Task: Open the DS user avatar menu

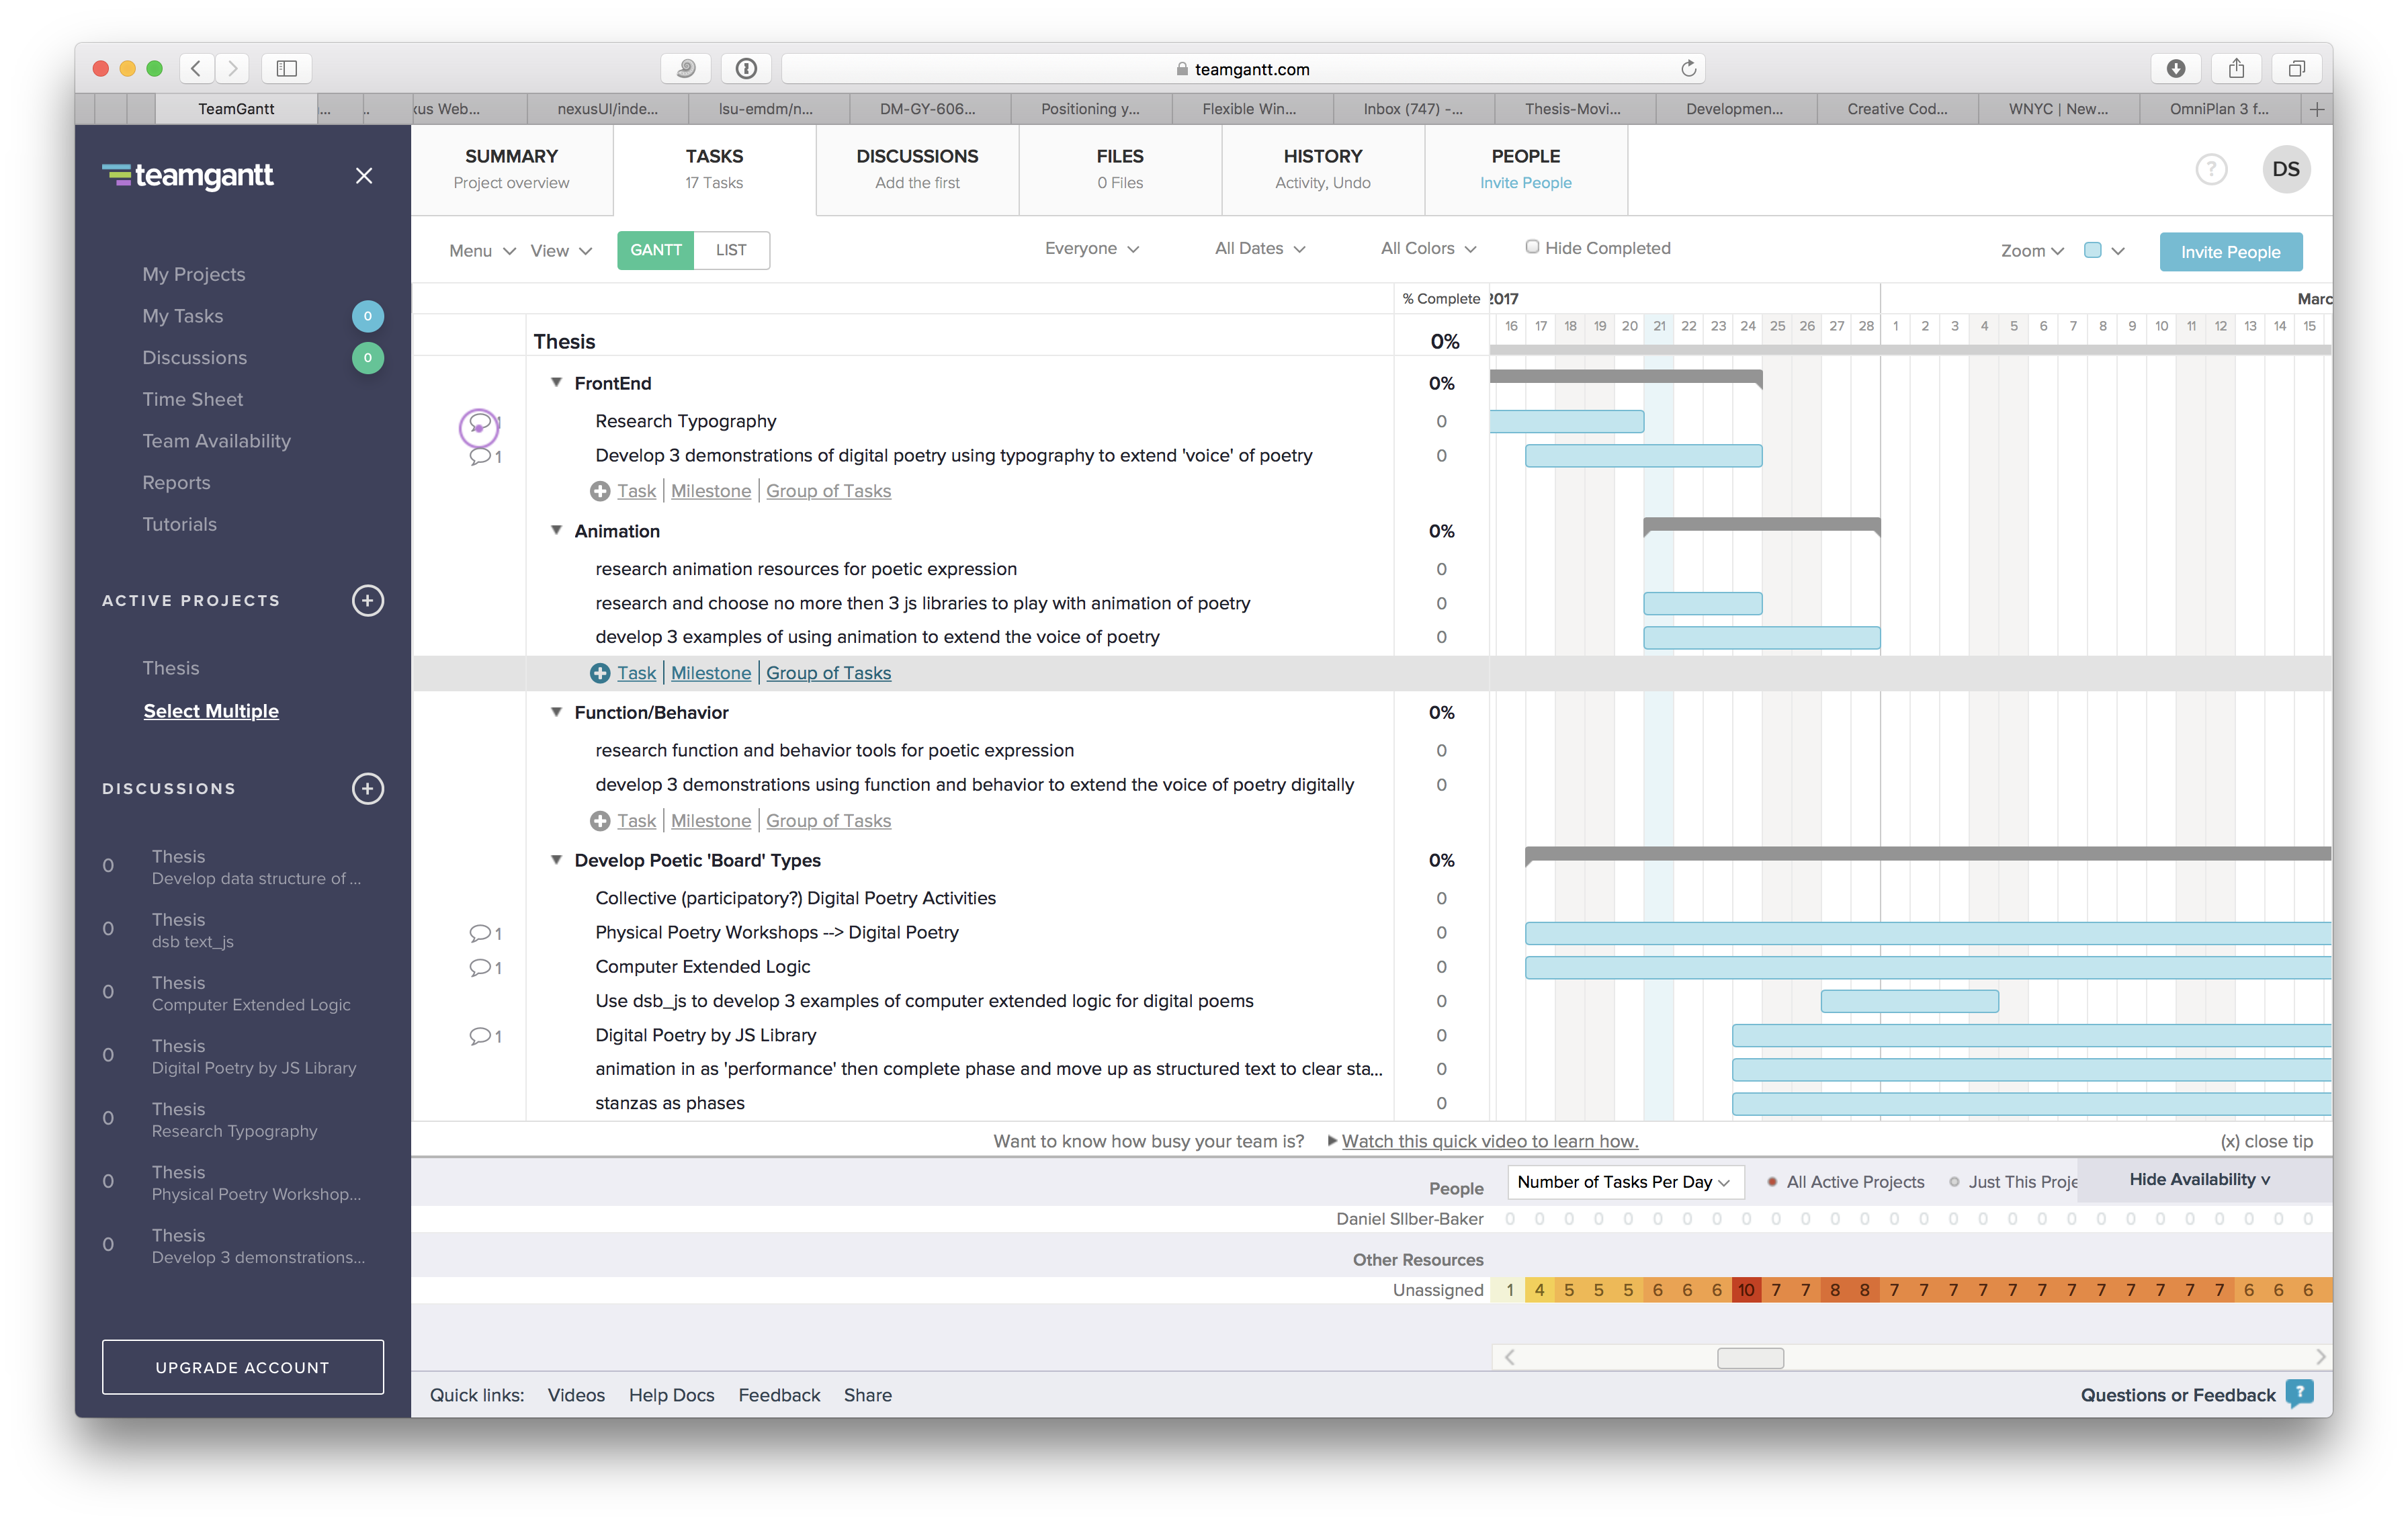Action: pos(2286,169)
